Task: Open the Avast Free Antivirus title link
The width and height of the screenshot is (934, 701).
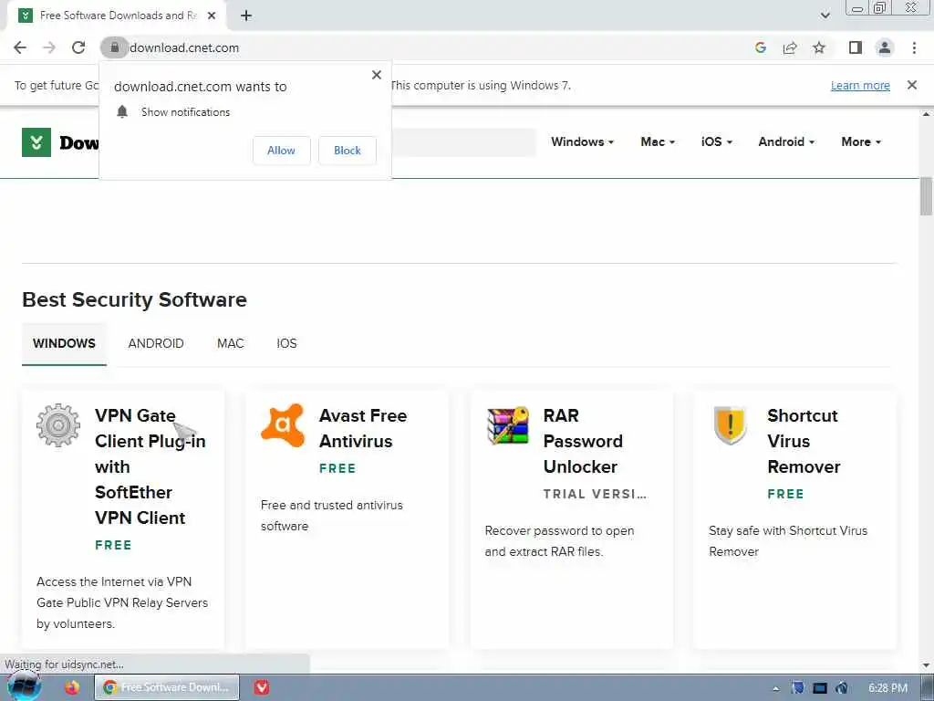Action: pos(363,429)
